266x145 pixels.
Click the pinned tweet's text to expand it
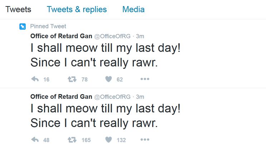105,55
